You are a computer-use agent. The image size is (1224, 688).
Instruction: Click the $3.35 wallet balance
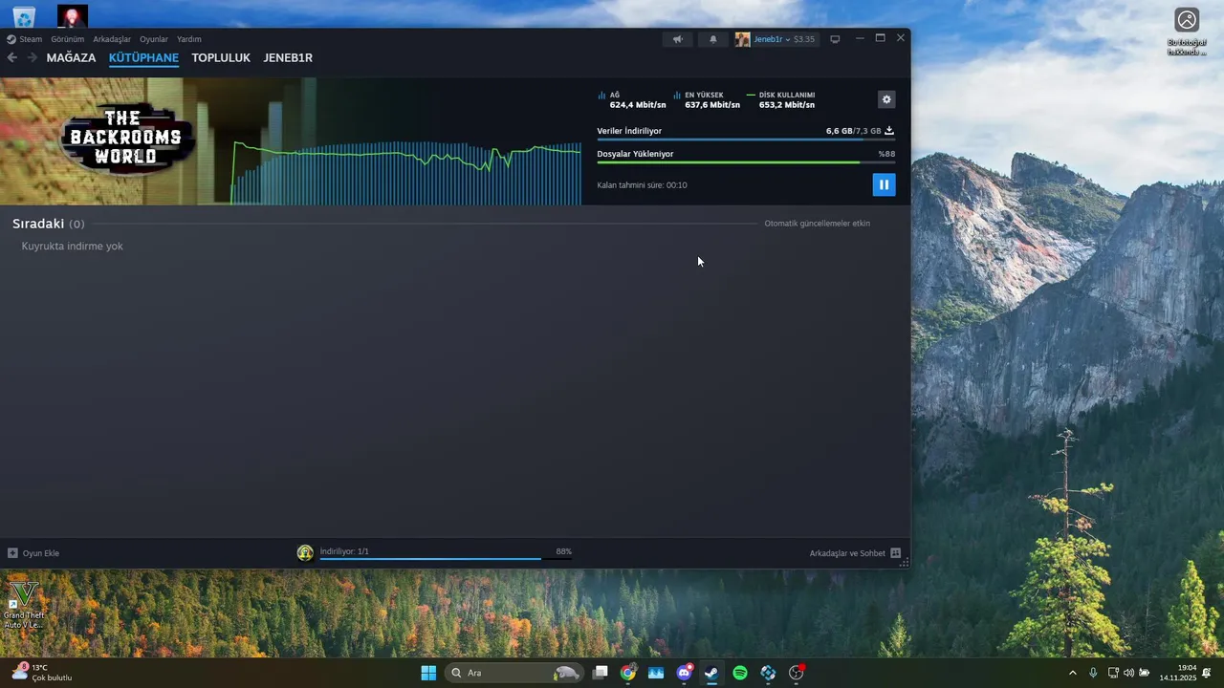pyautogui.click(x=804, y=39)
